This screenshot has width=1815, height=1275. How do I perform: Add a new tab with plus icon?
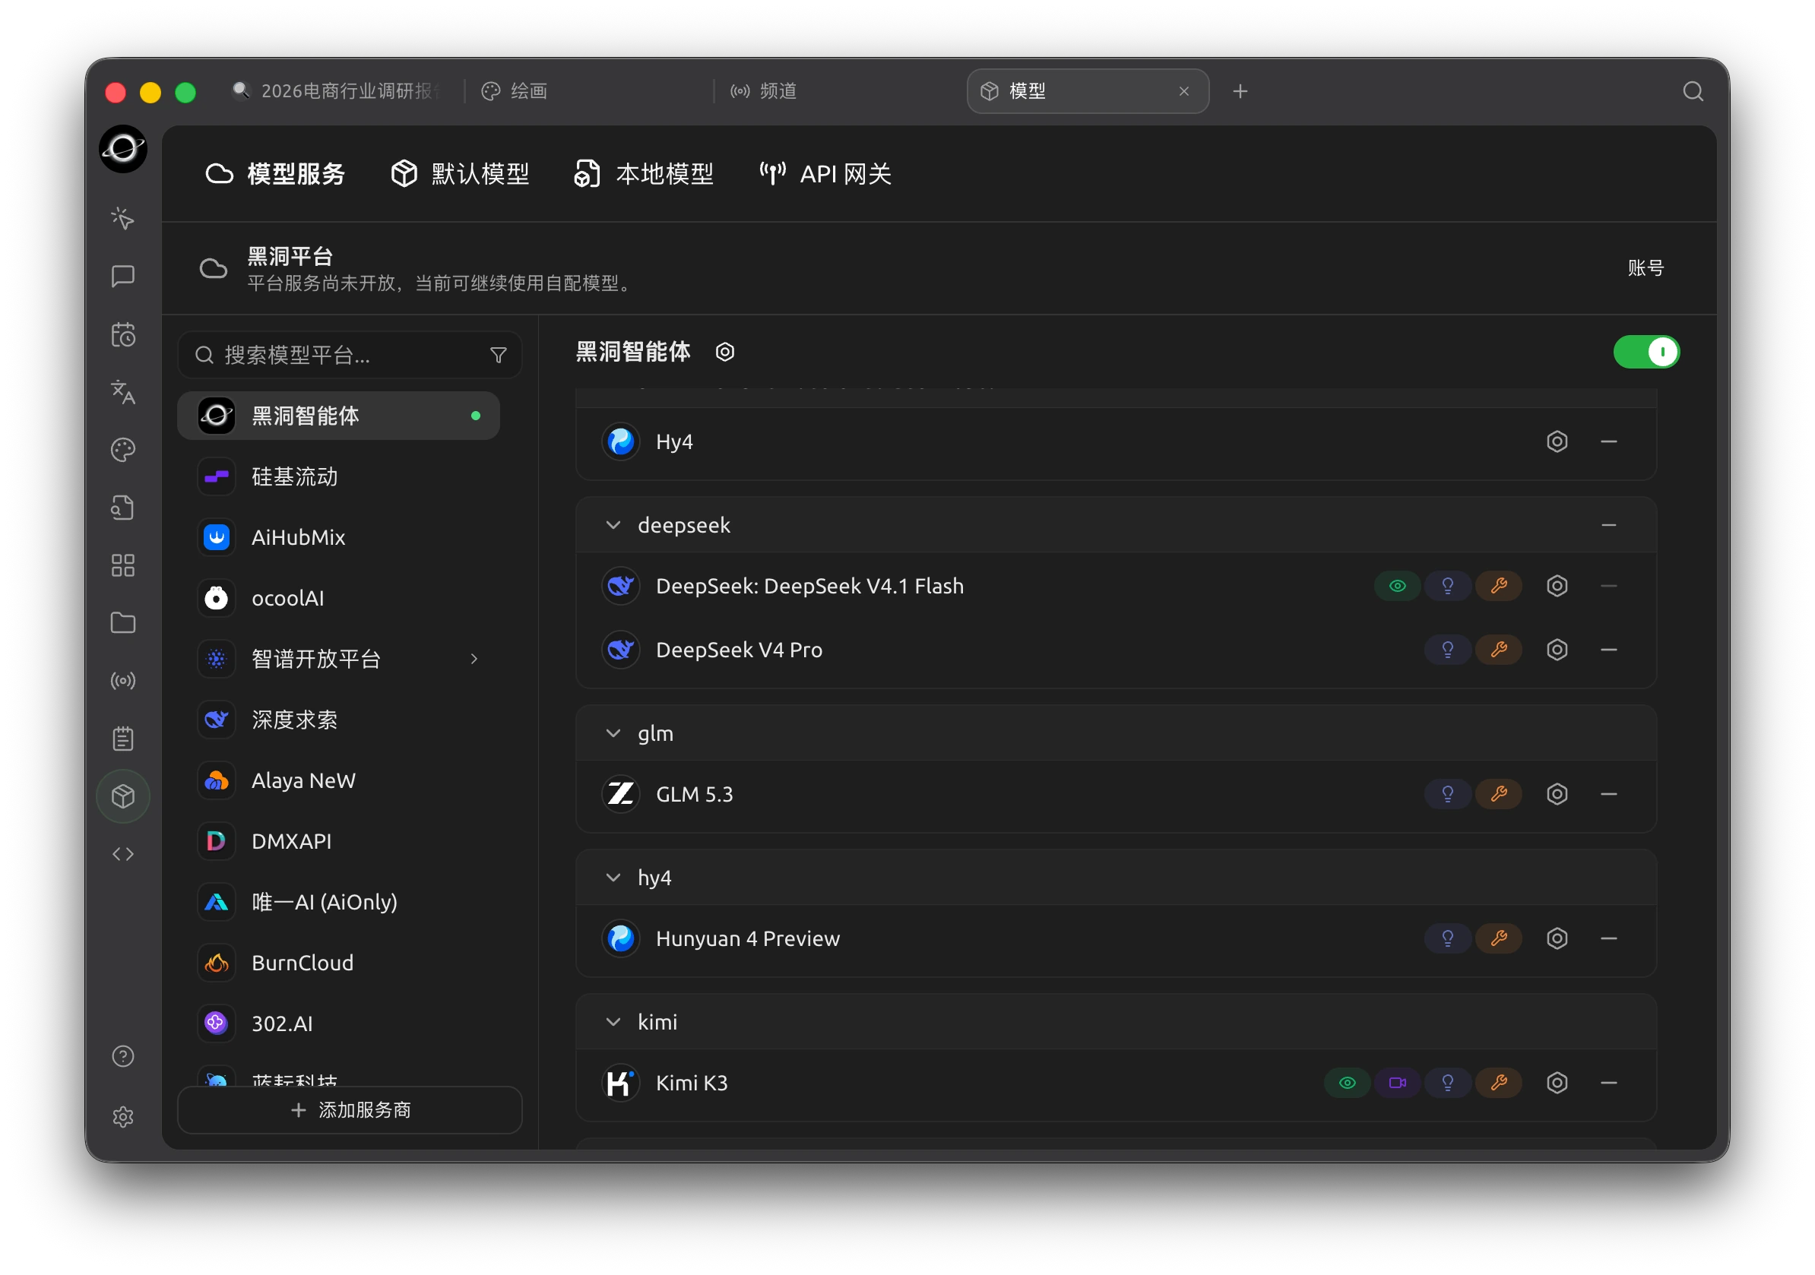click(1240, 92)
